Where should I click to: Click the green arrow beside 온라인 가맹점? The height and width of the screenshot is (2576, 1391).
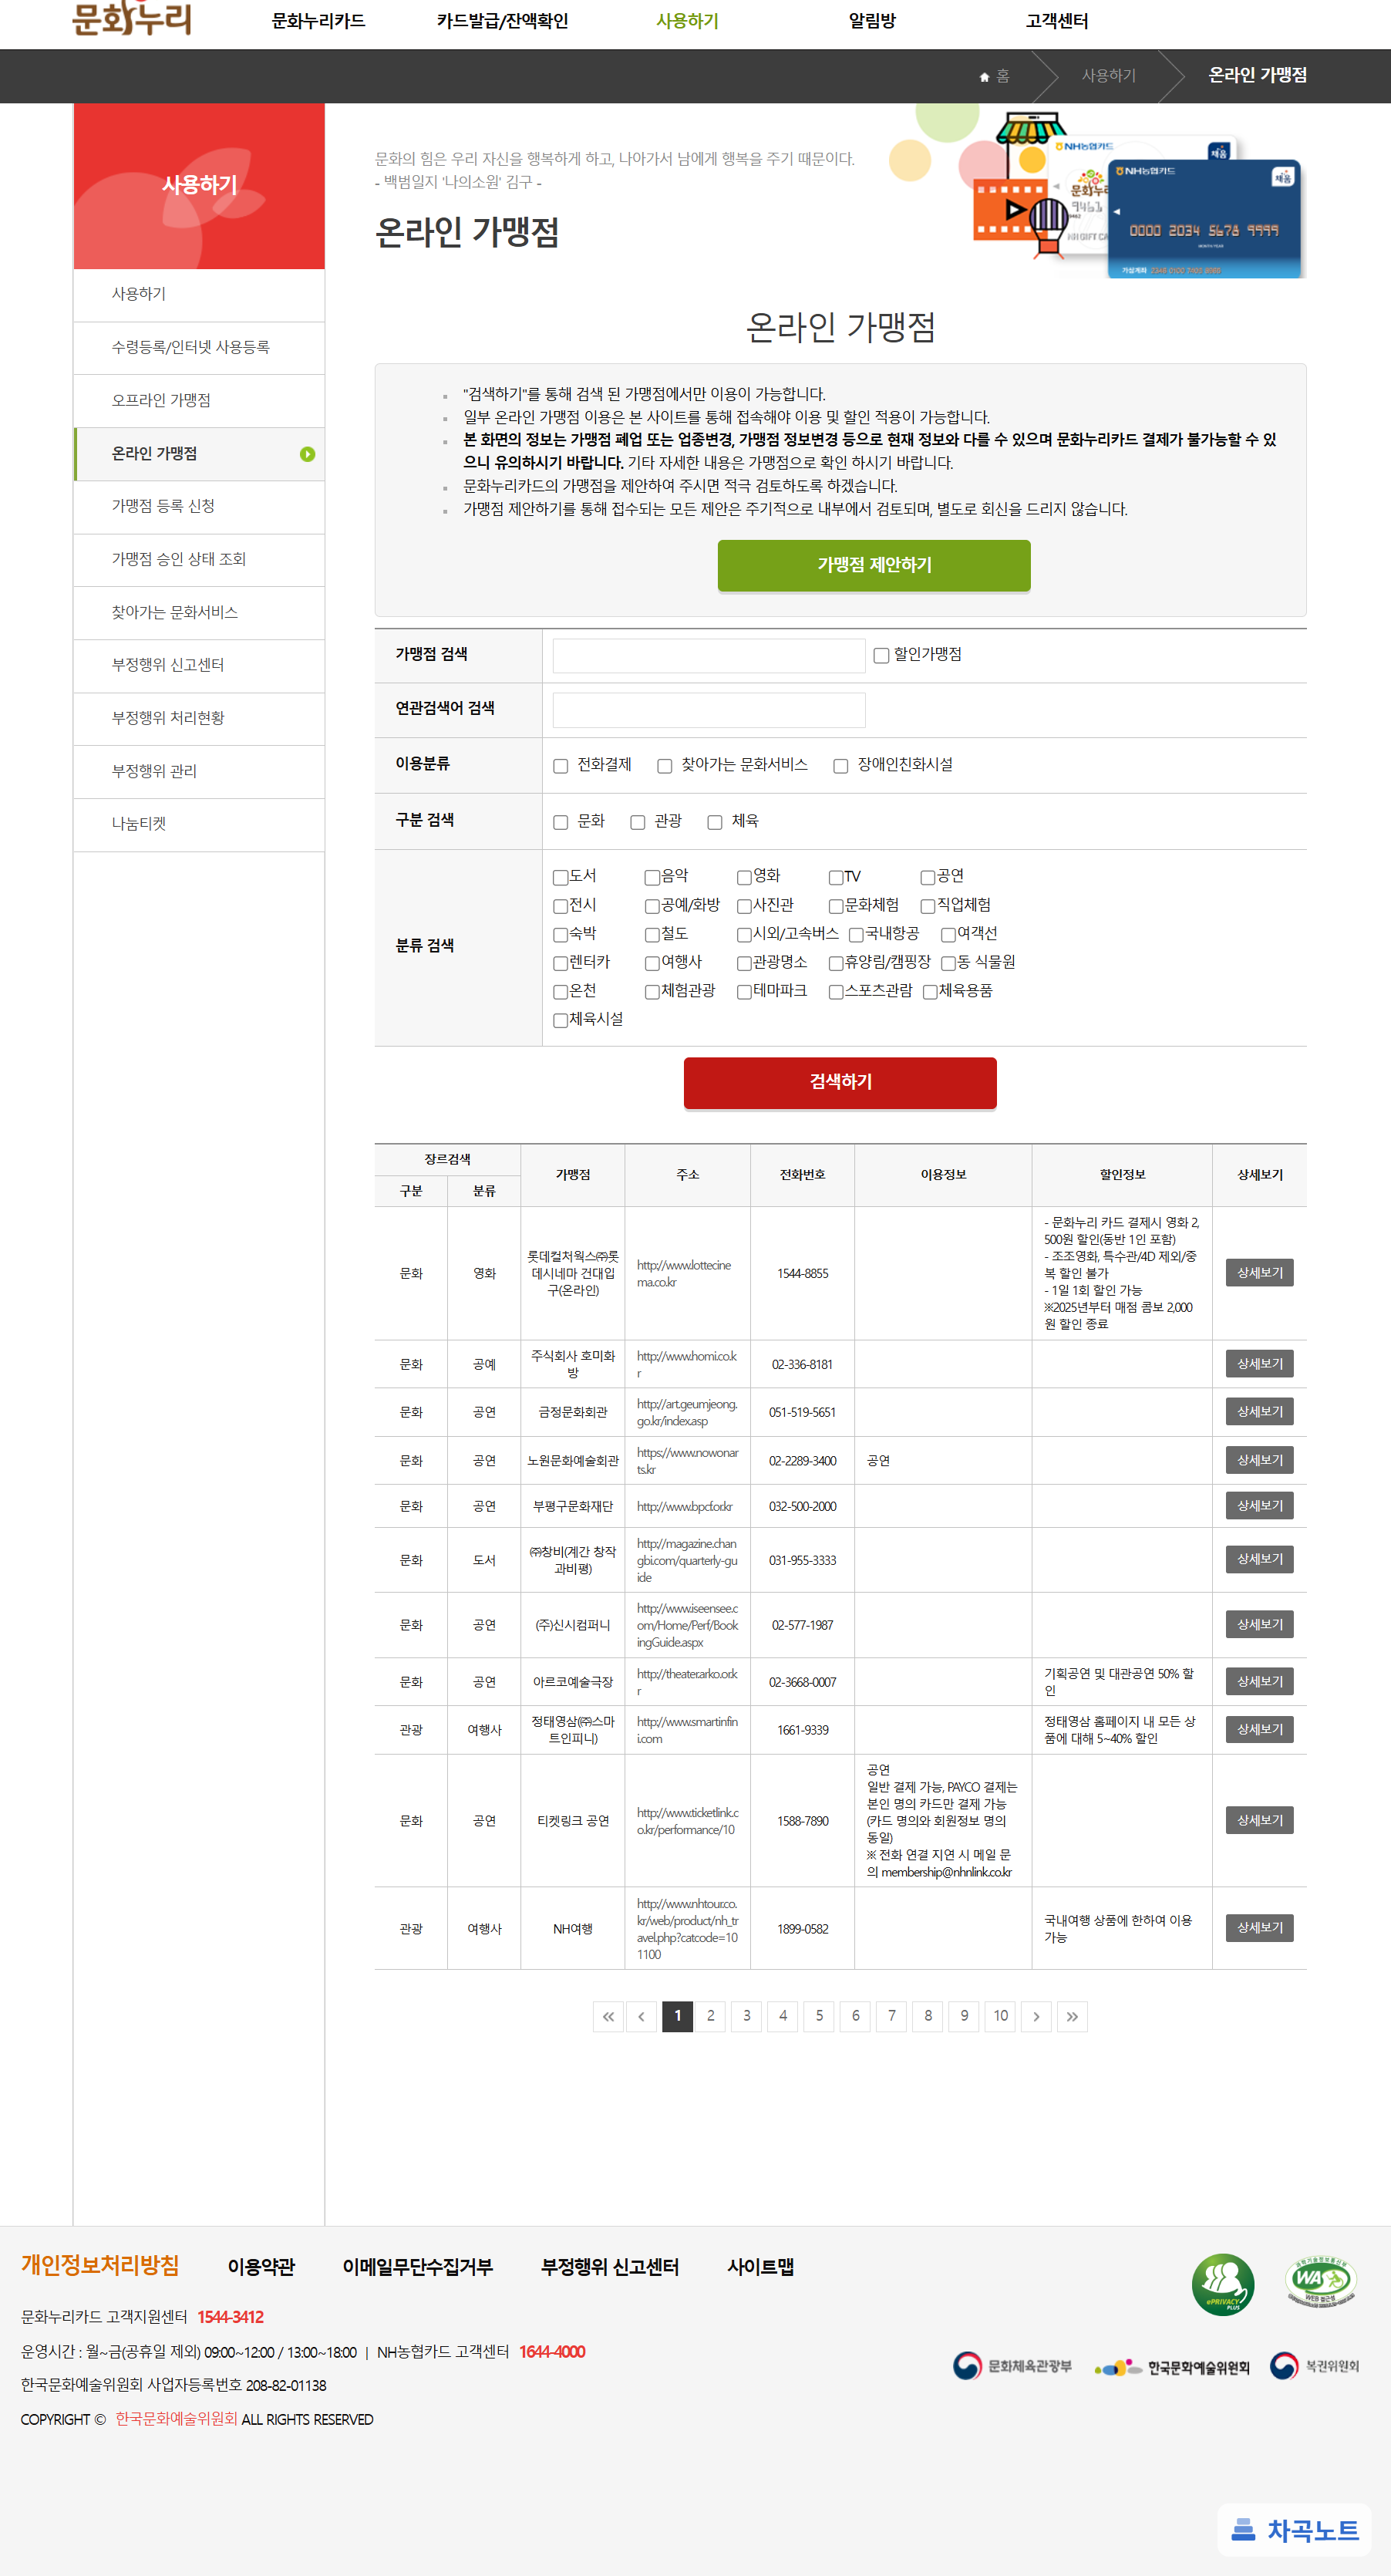pos(307,454)
